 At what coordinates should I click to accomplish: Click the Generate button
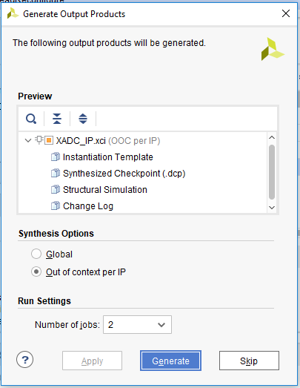(170, 361)
